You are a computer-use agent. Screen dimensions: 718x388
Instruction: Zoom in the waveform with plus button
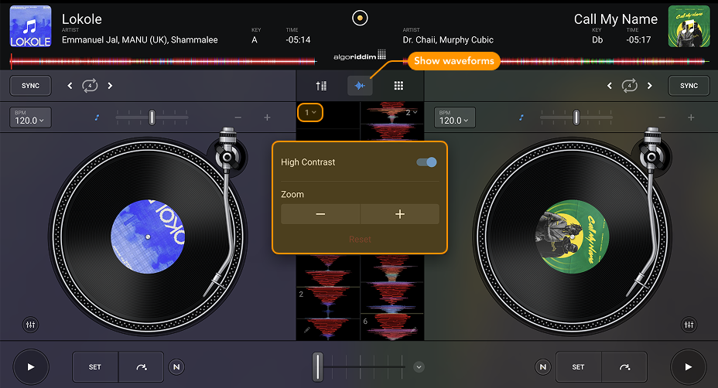[x=400, y=214]
